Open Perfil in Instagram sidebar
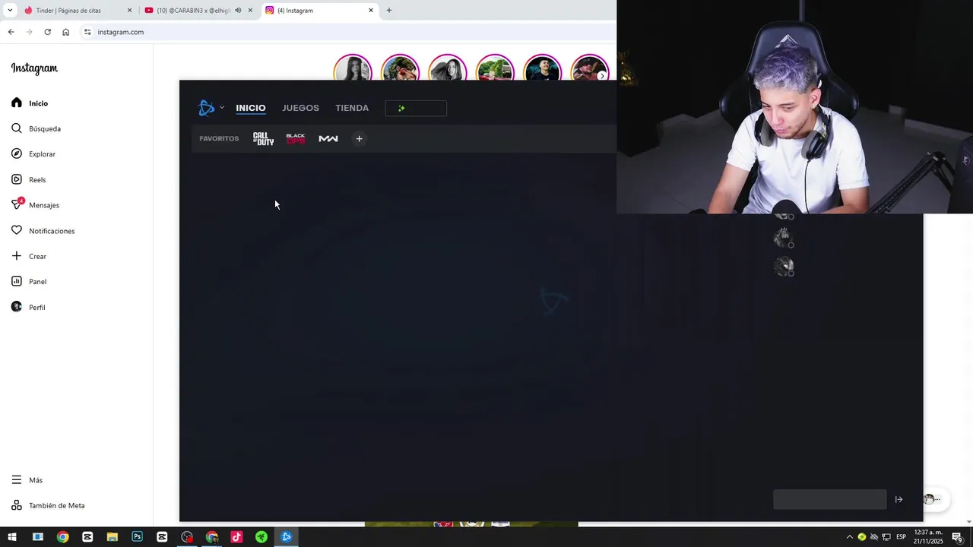This screenshot has width=973, height=547. click(x=28, y=308)
